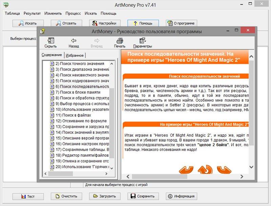
Task: Open topic 10) Использование указателей
Action: [82, 109]
